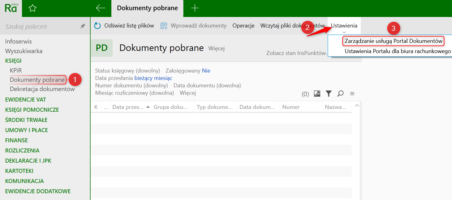Click Status księgowy (dowolny) filter
Screen dimensions: 452x200
127,71
